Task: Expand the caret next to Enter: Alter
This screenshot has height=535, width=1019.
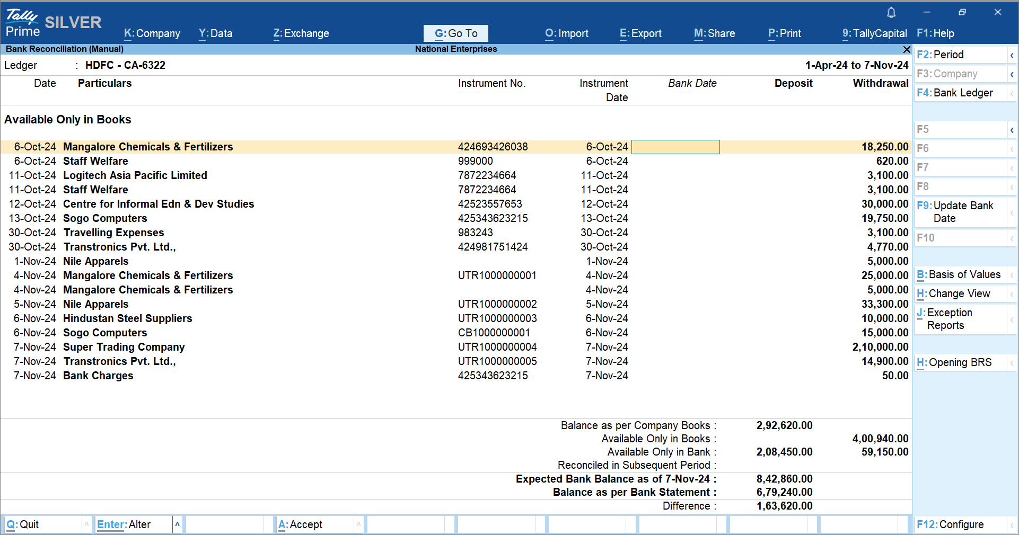Action: tap(178, 524)
